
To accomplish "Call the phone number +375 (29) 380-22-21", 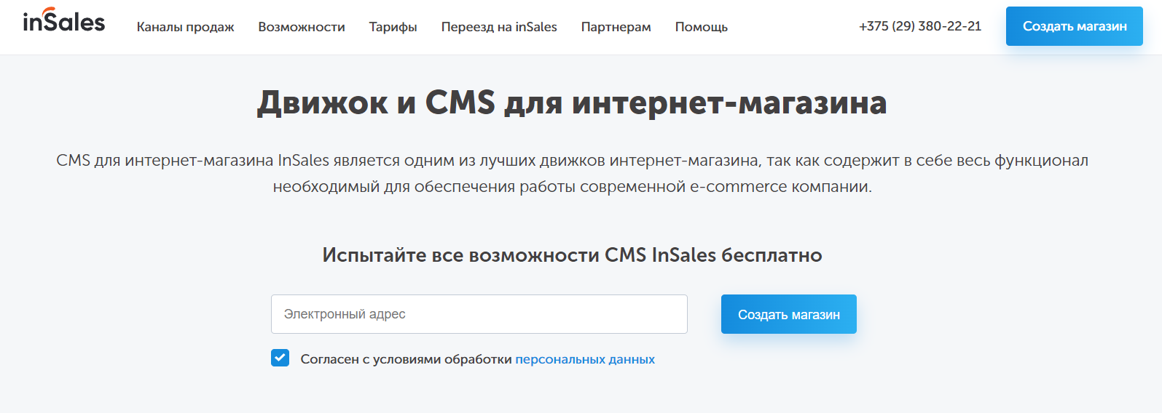I will (x=920, y=26).
